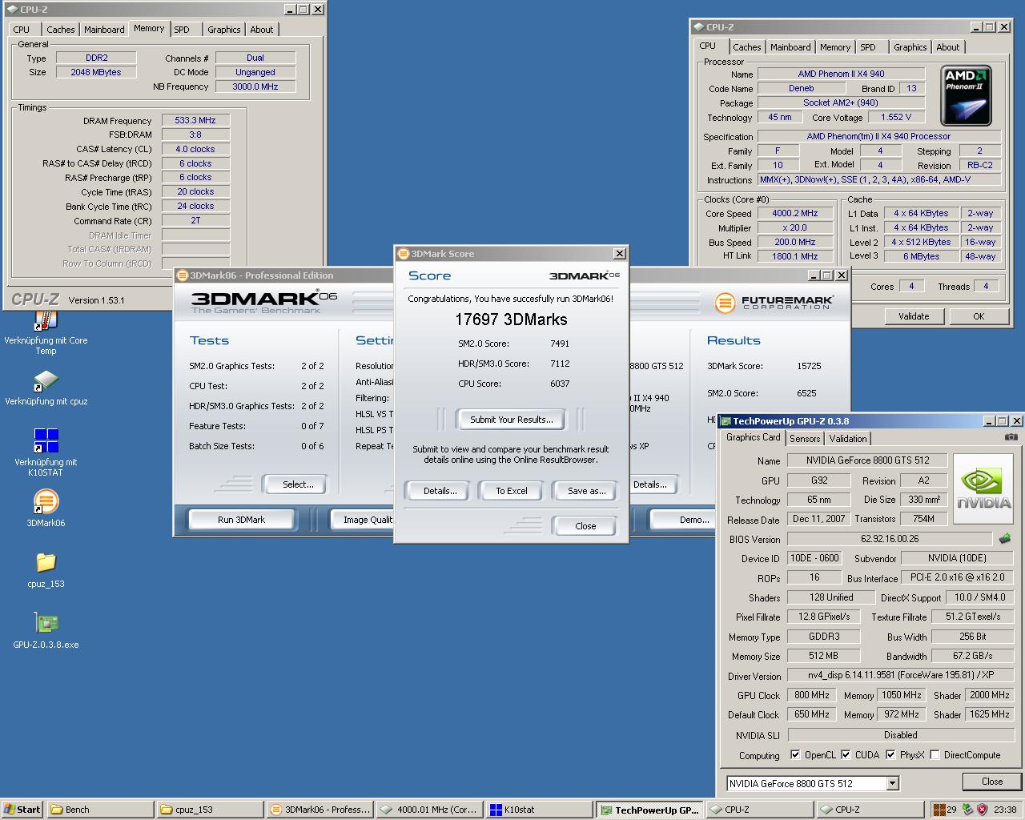Open the 'Verknüpfung mit cpuz' desktop shortcut
The width and height of the screenshot is (1025, 820).
pyautogui.click(x=46, y=388)
